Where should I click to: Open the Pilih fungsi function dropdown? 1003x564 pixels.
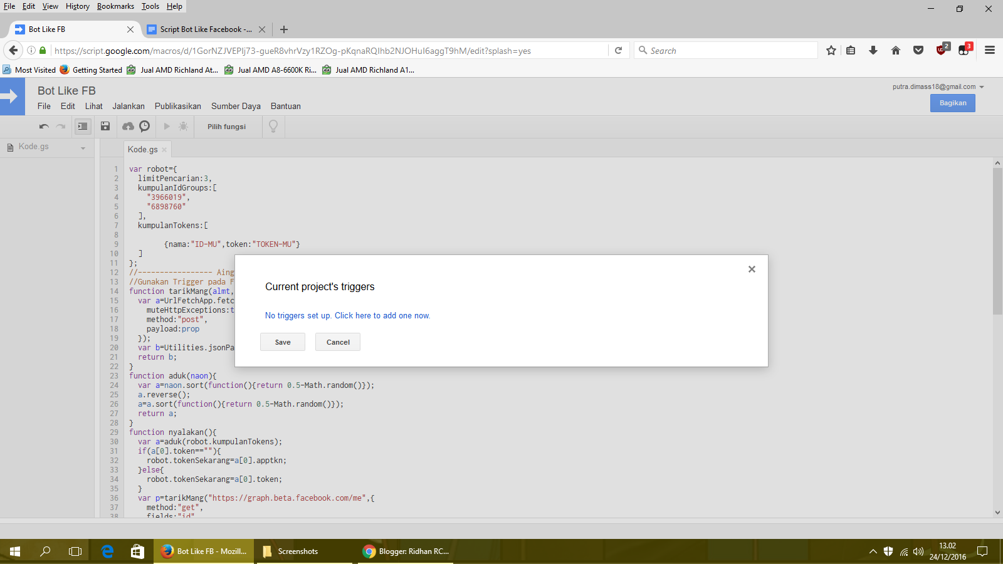(x=227, y=127)
